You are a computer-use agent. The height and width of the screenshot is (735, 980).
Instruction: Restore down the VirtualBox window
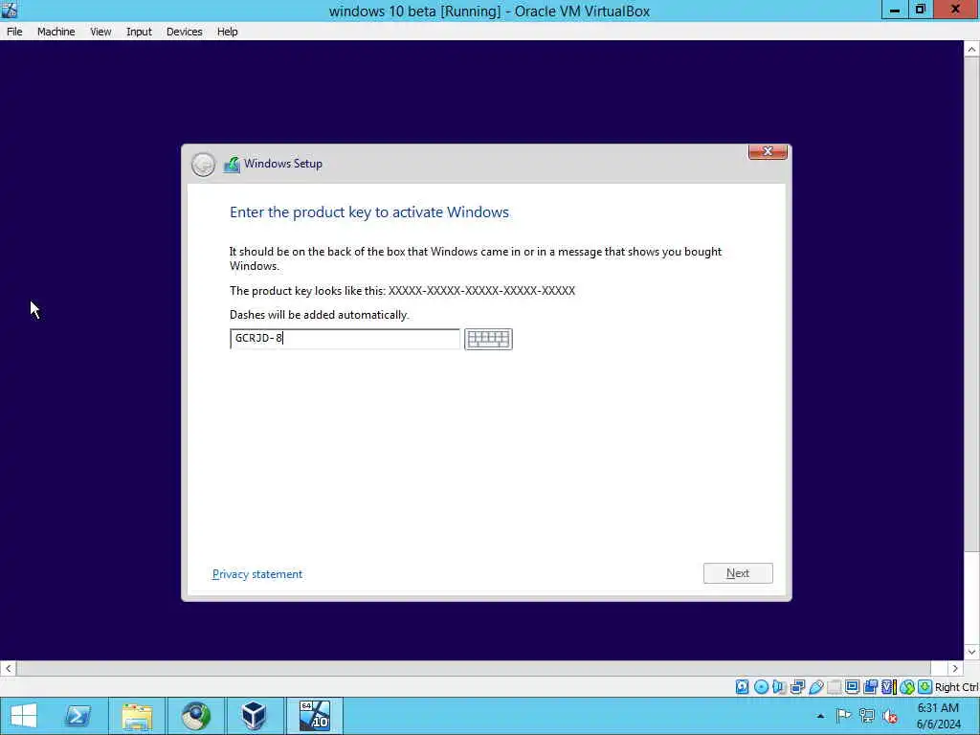(x=920, y=10)
